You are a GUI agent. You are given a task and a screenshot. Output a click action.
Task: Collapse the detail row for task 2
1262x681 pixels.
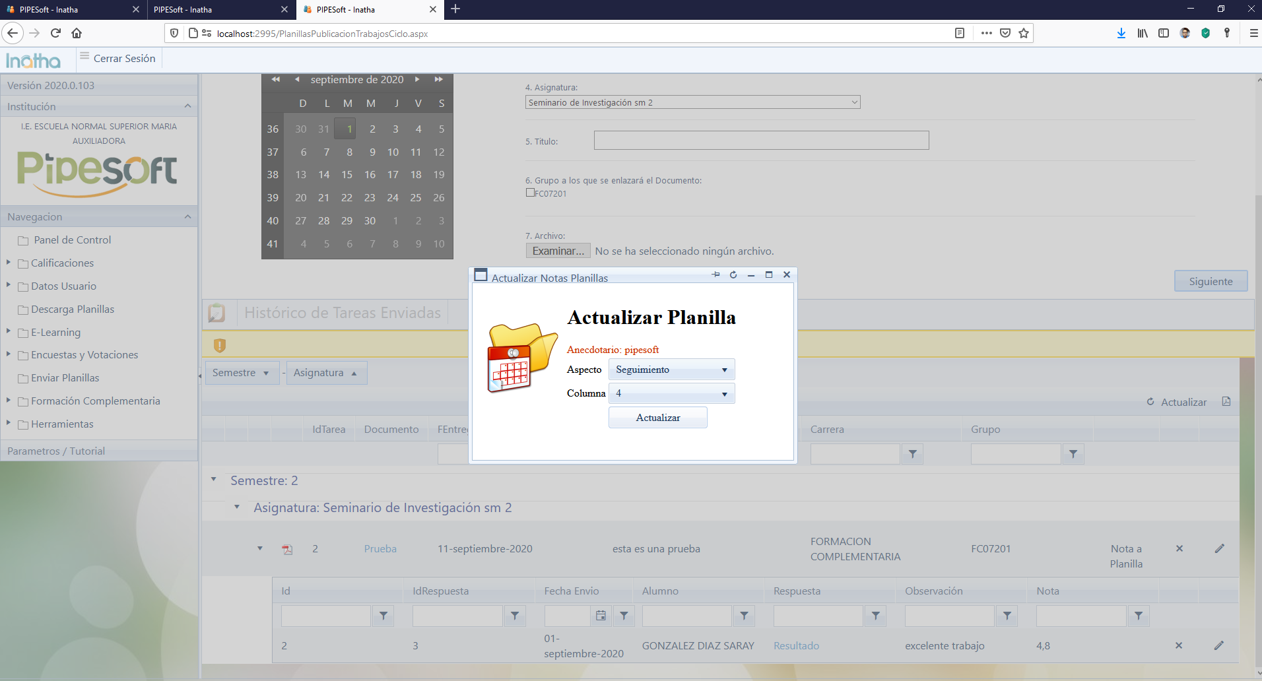click(260, 548)
